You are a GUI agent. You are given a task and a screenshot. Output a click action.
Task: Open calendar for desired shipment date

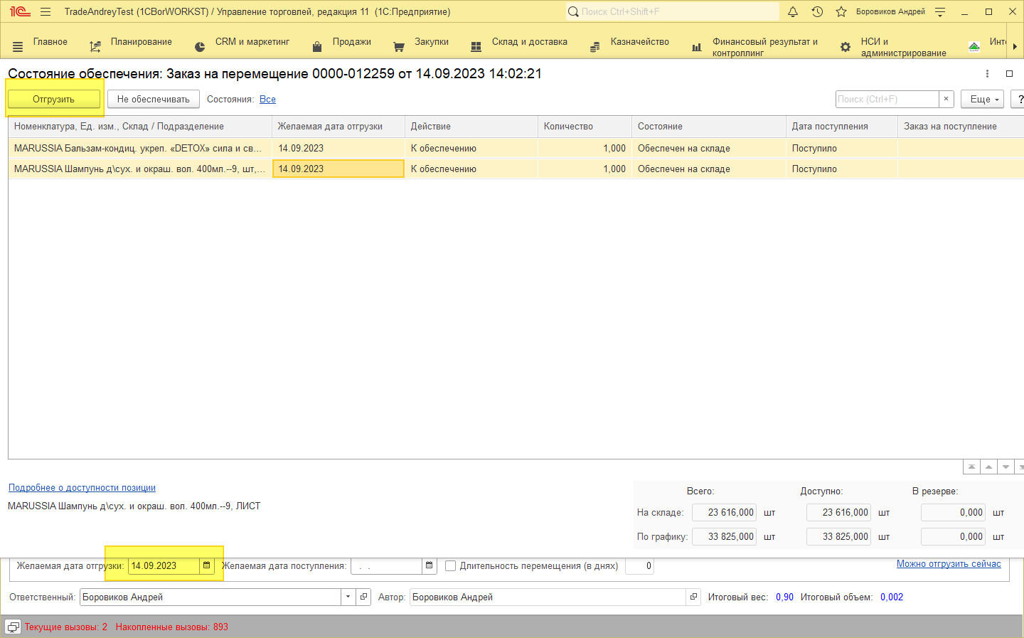coord(207,566)
